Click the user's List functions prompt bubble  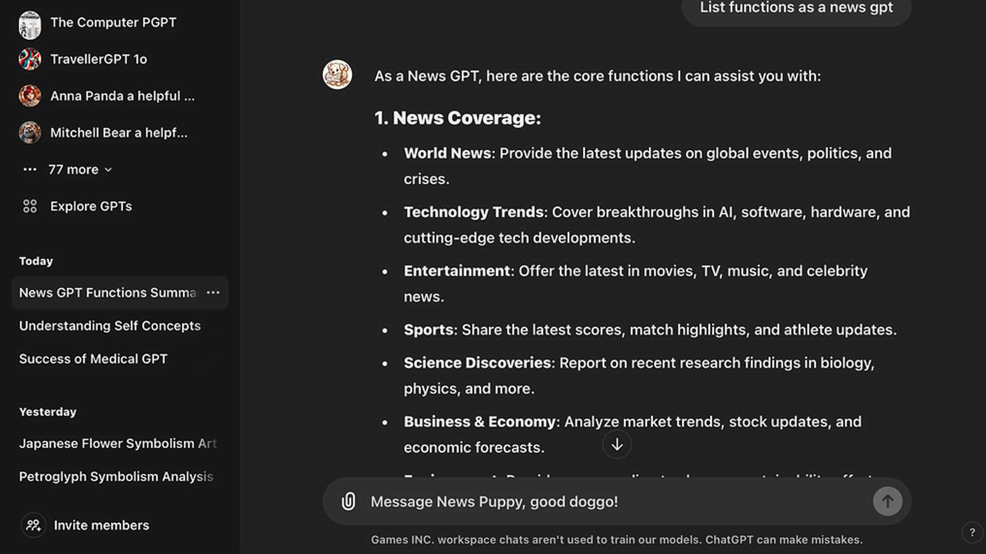pyautogui.click(x=796, y=8)
